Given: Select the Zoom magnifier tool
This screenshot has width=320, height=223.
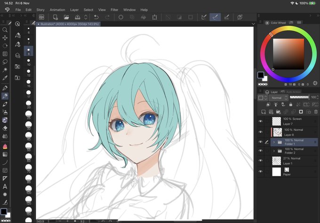Looking at the screenshot, I should pos(5,30).
